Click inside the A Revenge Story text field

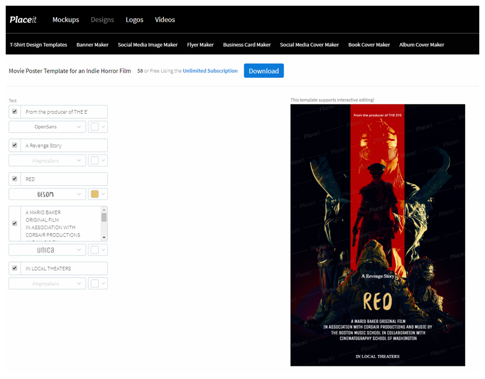(63, 145)
